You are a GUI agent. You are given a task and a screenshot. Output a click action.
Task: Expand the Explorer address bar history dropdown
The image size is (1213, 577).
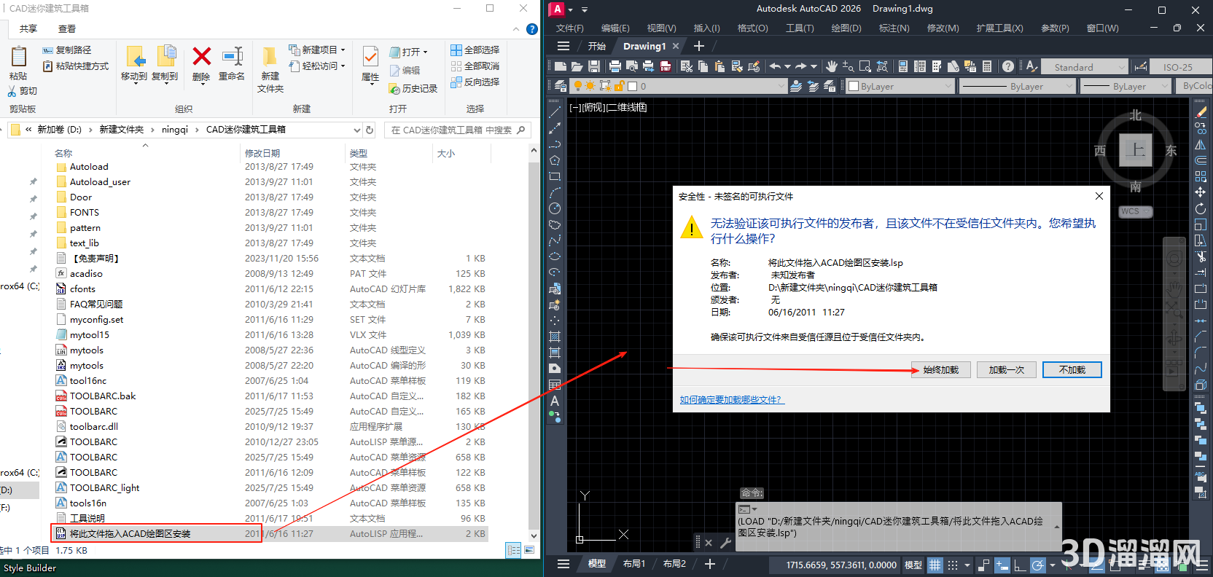pos(357,130)
